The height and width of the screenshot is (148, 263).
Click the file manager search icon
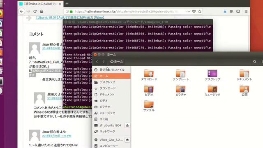[x=255, y=62]
